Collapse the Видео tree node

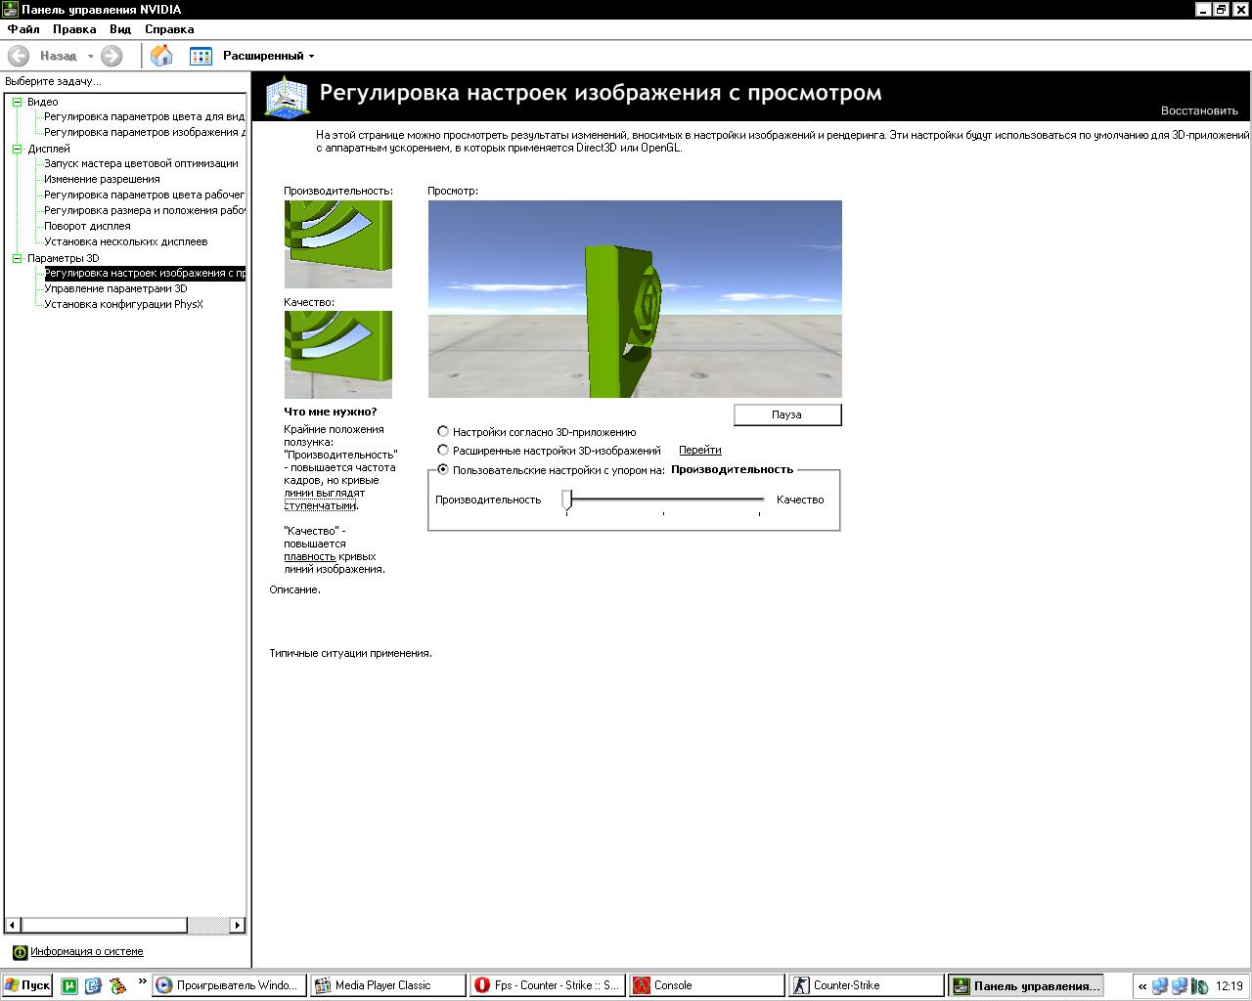click(17, 102)
